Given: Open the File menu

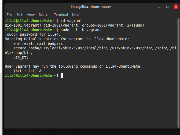Looking at the screenshot, I should [9, 14].
